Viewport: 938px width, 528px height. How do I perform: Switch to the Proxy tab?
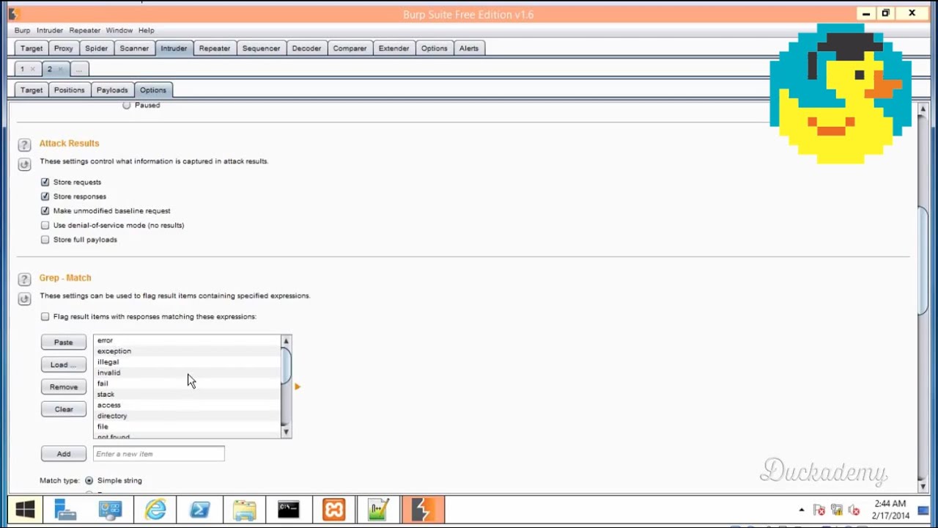pos(63,48)
